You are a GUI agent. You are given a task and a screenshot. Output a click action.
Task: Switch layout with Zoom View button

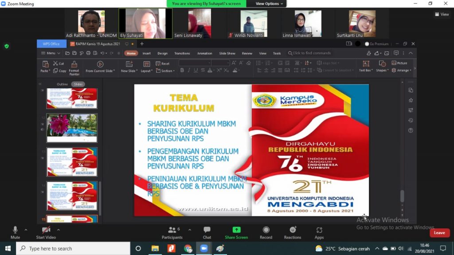(x=442, y=14)
